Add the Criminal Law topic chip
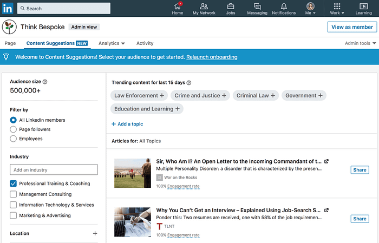The image size is (379, 243). (256, 95)
